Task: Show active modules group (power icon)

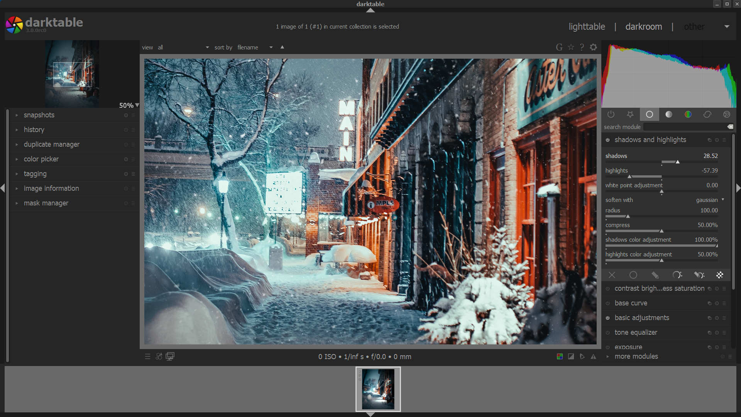Action: pyautogui.click(x=611, y=114)
